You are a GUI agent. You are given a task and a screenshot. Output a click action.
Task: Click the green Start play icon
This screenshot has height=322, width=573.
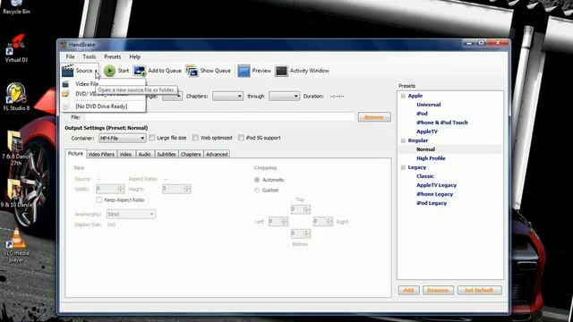[109, 71]
